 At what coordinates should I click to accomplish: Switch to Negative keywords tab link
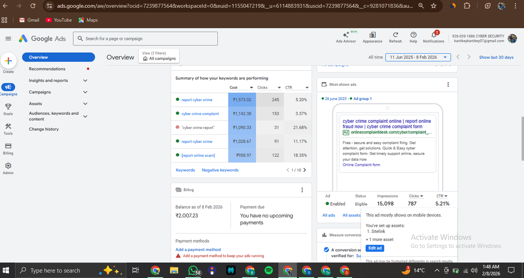[220, 170]
